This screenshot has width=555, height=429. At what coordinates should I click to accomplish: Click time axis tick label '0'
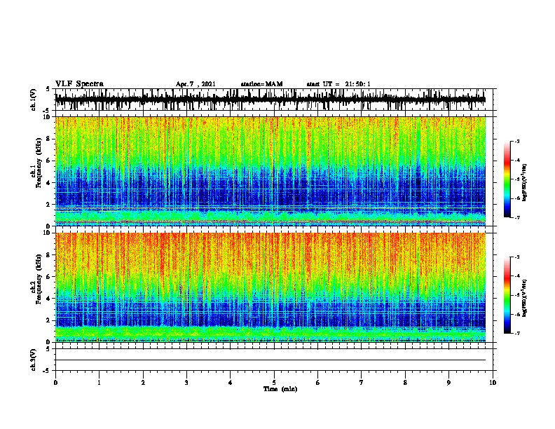point(55,383)
